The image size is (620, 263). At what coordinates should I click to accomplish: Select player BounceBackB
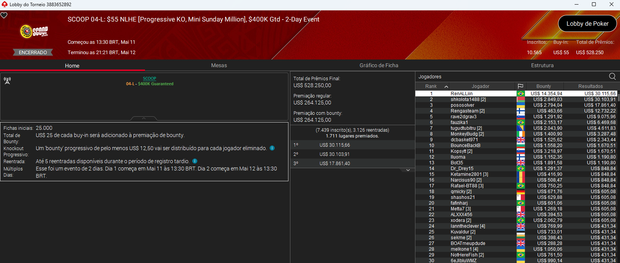(x=517, y=146)
